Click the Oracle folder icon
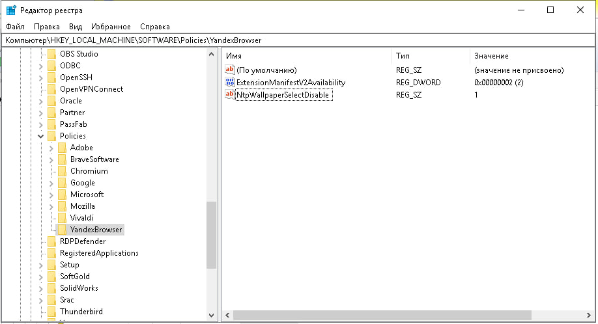The height and width of the screenshot is (324, 598). (52, 101)
